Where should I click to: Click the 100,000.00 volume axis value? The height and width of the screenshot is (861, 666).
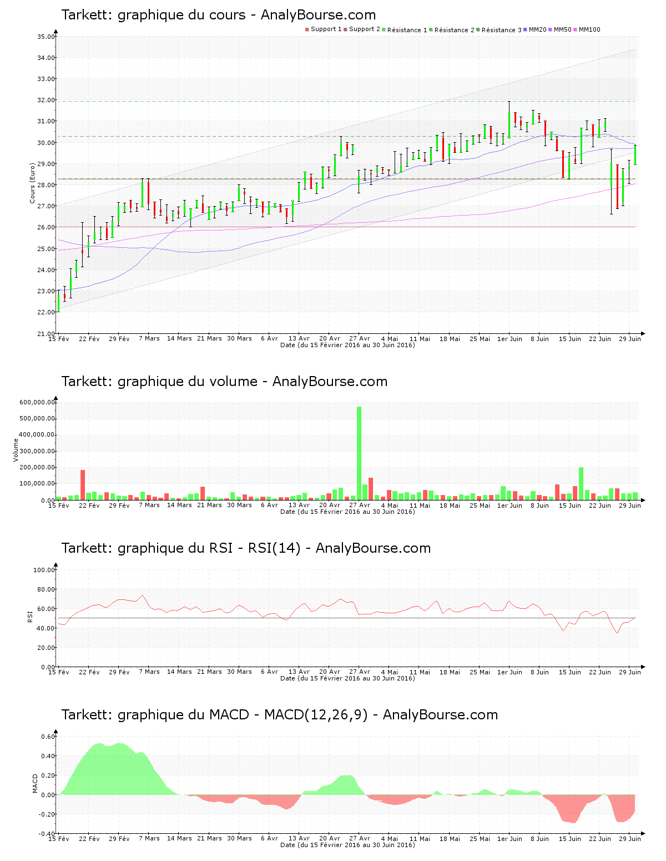coord(37,484)
